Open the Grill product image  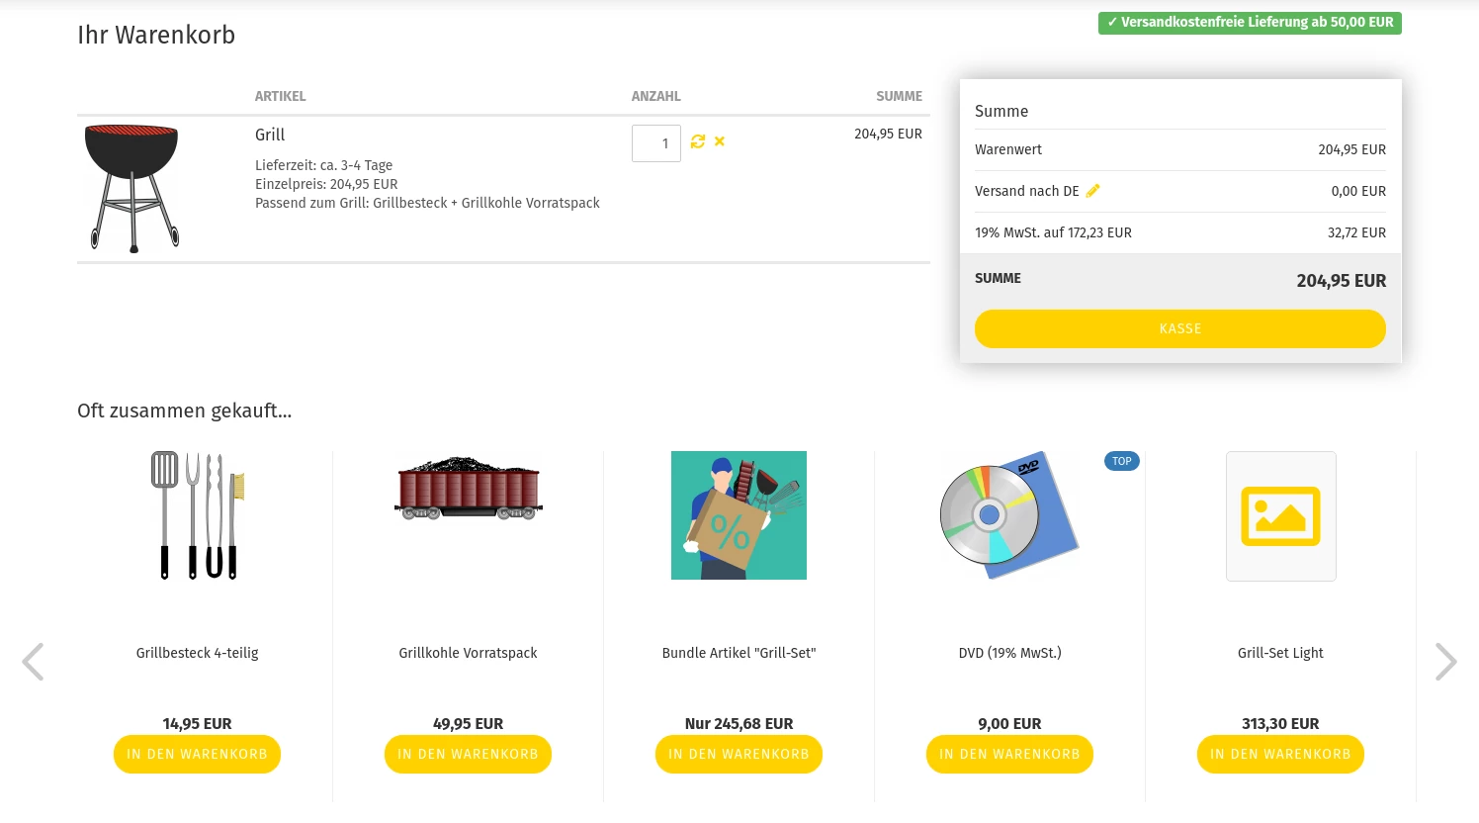pos(132,188)
